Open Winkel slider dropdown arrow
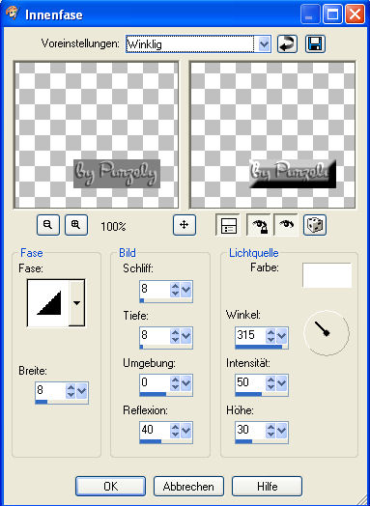This screenshot has width=370, height=506. pyautogui.click(x=282, y=336)
